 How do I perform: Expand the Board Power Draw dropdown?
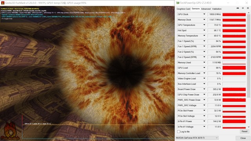[204, 89]
